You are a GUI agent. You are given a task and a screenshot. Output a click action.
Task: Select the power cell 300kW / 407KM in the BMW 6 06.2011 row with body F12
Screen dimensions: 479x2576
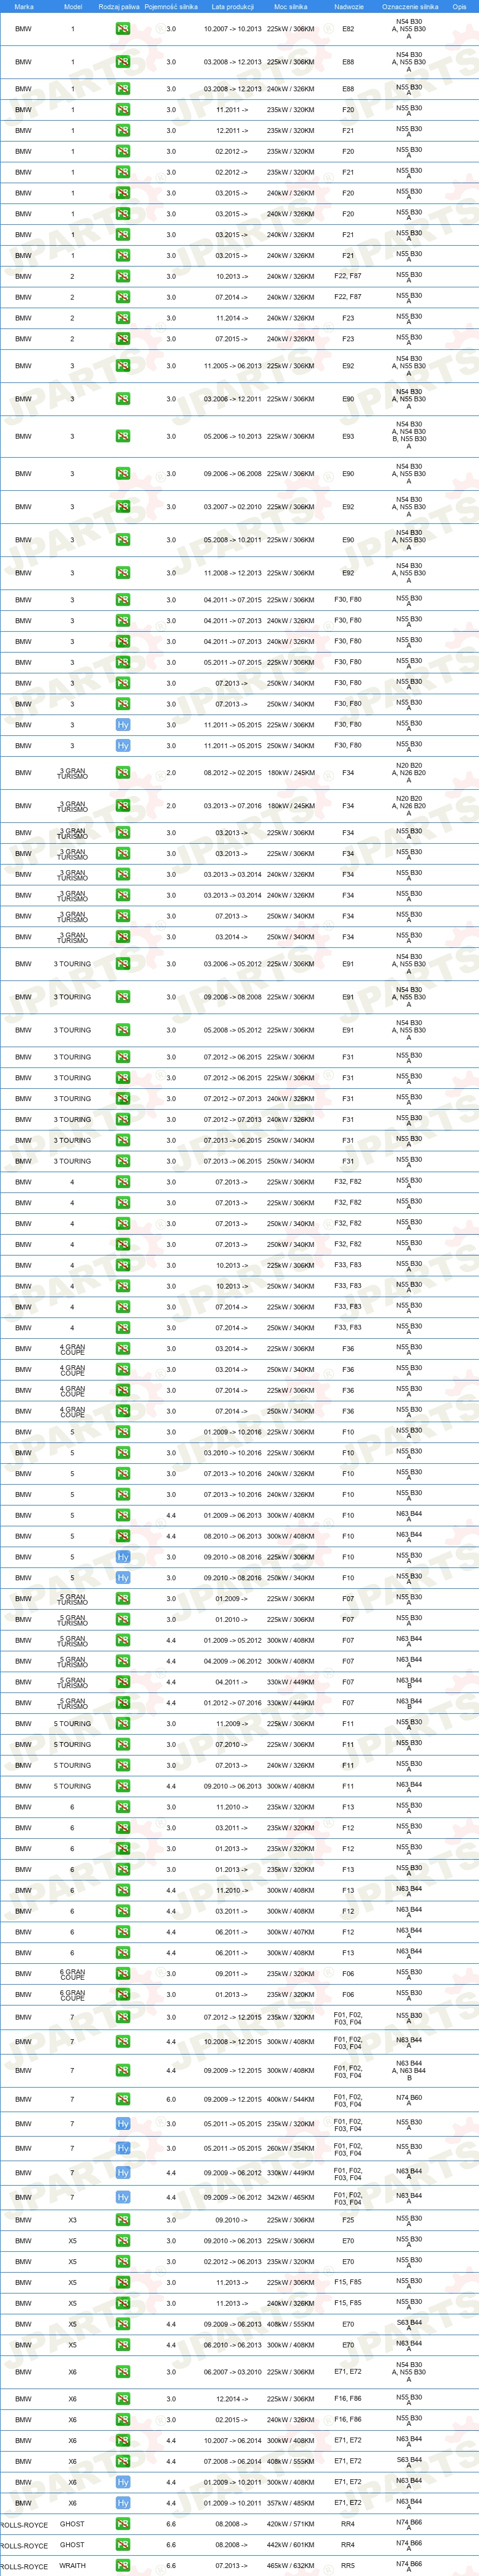click(290, 1933)
